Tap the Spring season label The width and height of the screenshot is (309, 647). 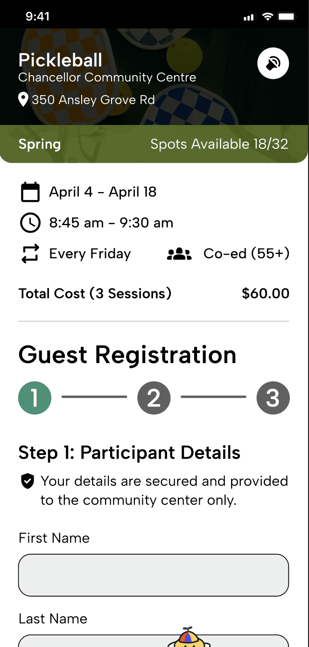40,144
